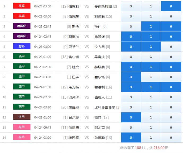The image size is (183, 153).
Task: Click the 日尔曼 home team name
Action: tap(74, 118)
